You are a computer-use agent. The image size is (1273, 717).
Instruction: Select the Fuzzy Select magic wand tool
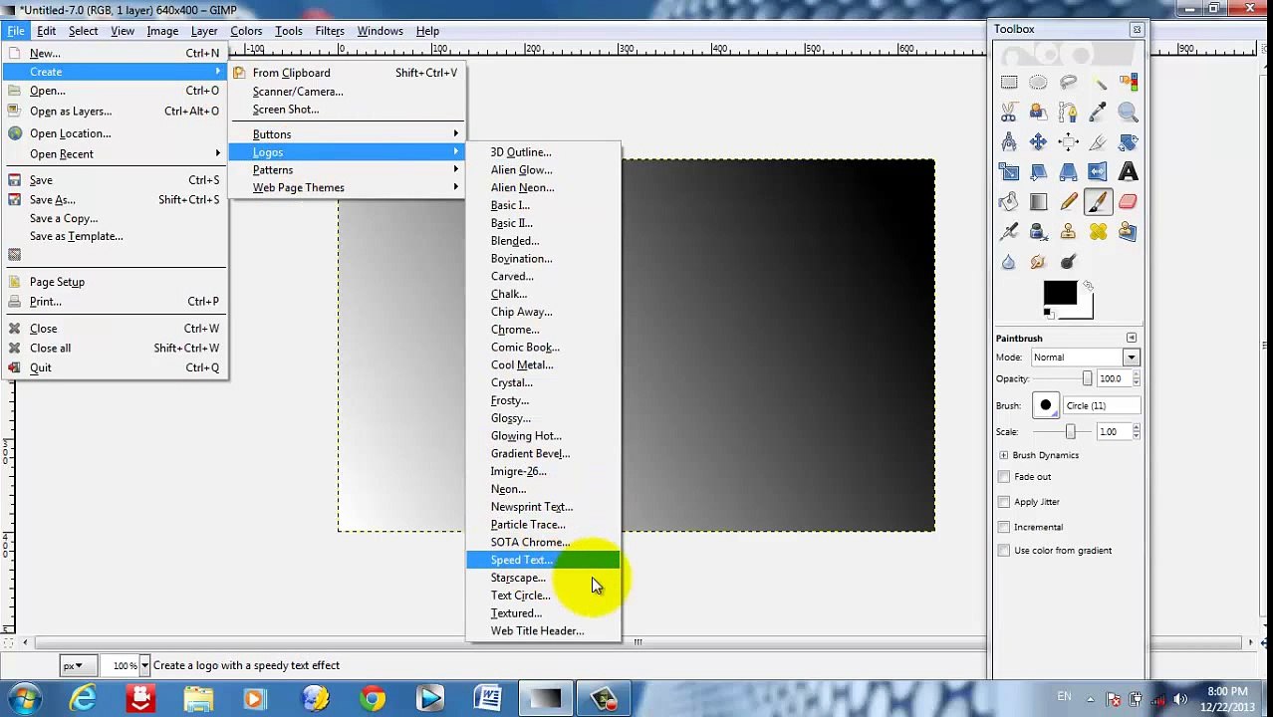pos(1098,83)
